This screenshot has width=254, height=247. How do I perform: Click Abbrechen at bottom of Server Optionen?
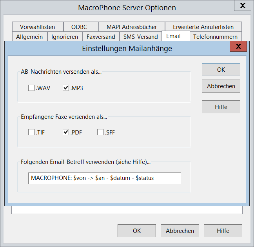(180, 231)
